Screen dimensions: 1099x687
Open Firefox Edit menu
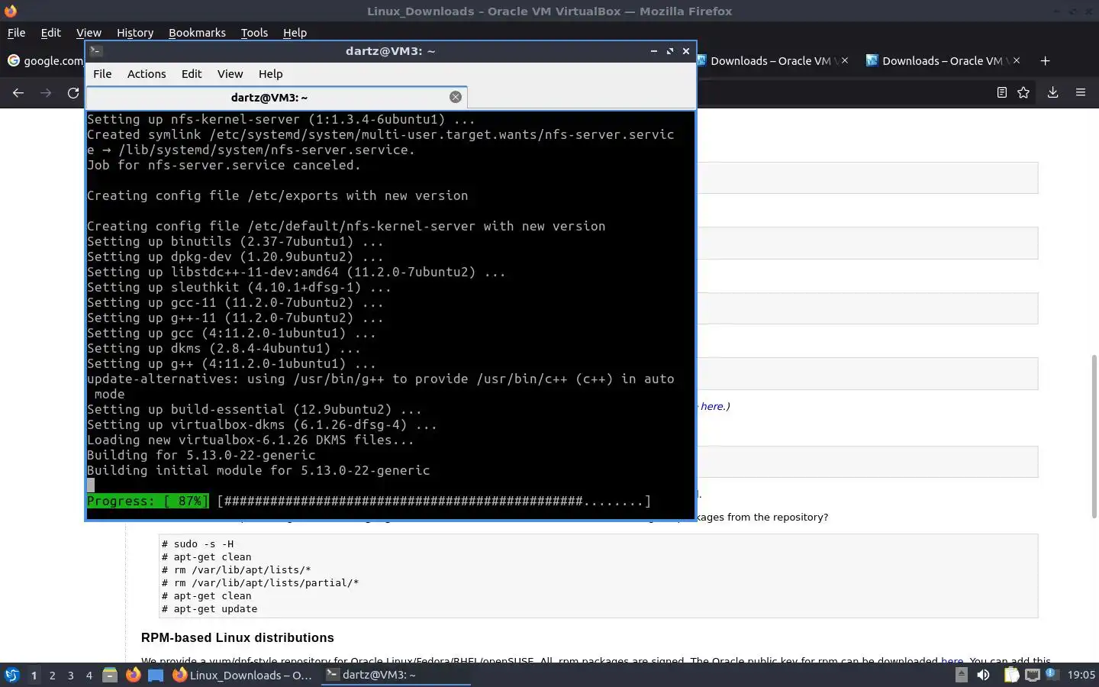pos(50,33)
